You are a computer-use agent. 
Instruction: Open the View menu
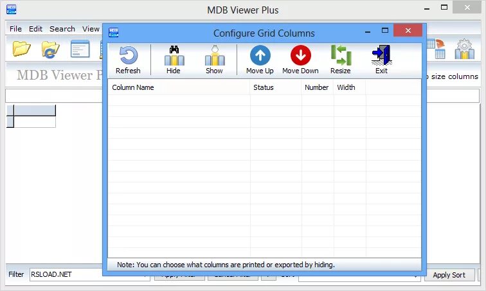click(91, 29)
